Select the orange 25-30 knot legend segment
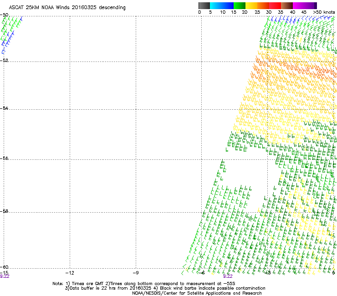This screenshot has height=296, width=337. click(263, 5)
